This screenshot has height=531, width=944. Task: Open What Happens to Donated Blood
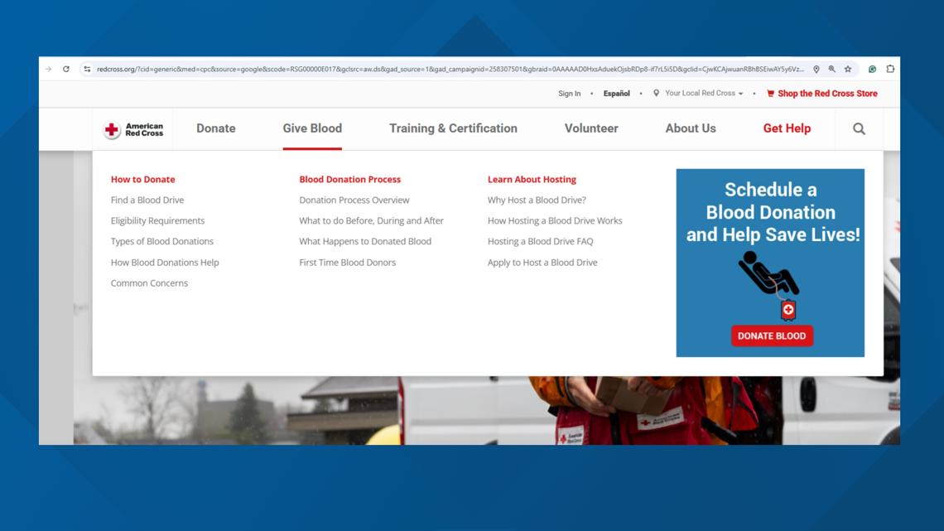coord(365,241)
